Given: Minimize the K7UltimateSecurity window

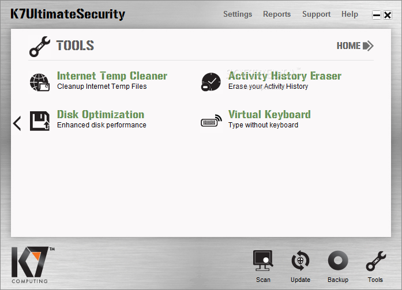Looking at the screenshot, I should pyautogui.click(x=377, y=15).
